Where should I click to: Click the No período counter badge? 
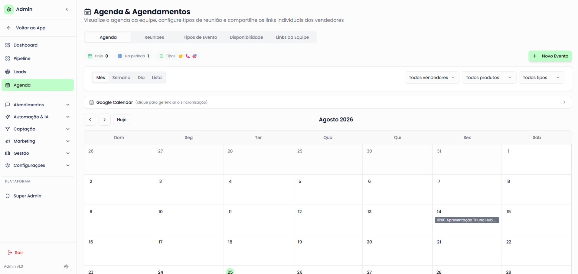133,56
